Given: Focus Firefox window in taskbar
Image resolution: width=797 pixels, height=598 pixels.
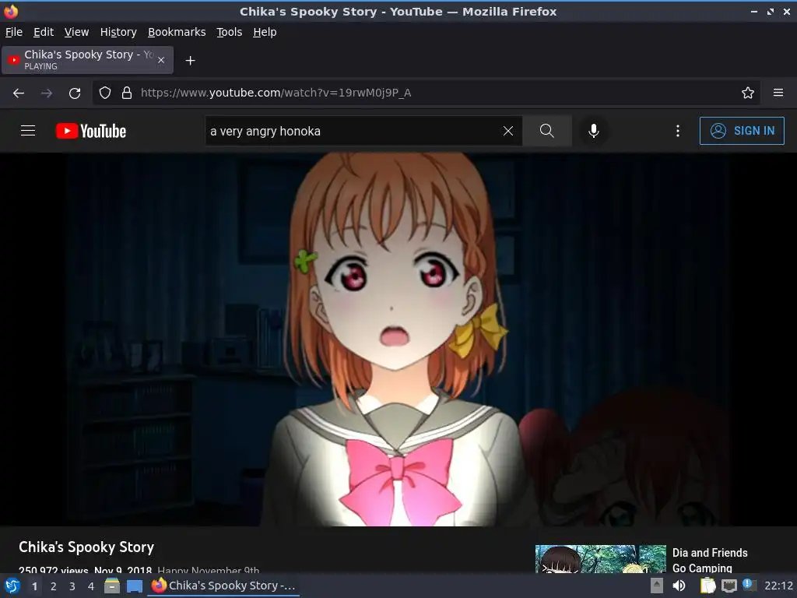Looking at the screenshot, I should coord(223,586).
